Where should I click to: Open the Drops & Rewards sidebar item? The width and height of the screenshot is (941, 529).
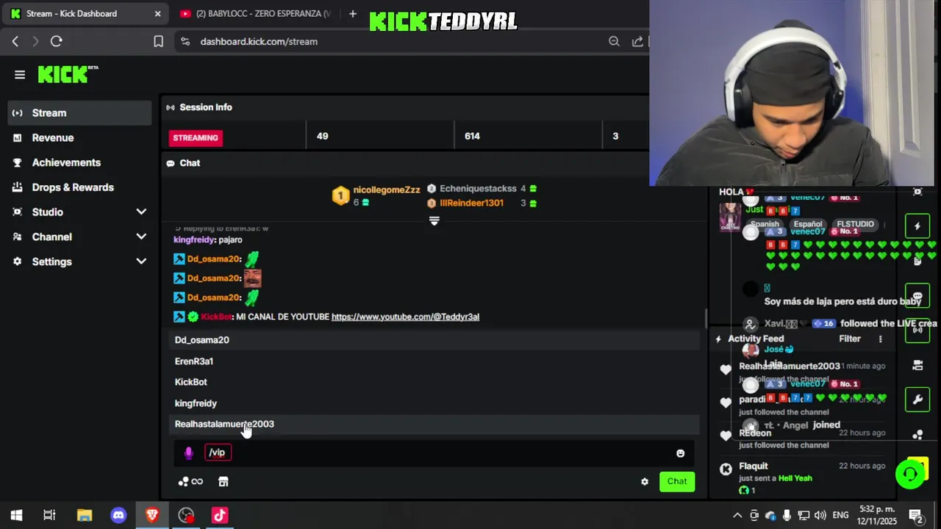point(79,187)
